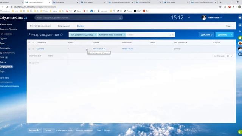The height and width of the screenshot is (136, 242).
Task: Open Диск in left menu
Action: pyautogui.click(x=2, y=43)
